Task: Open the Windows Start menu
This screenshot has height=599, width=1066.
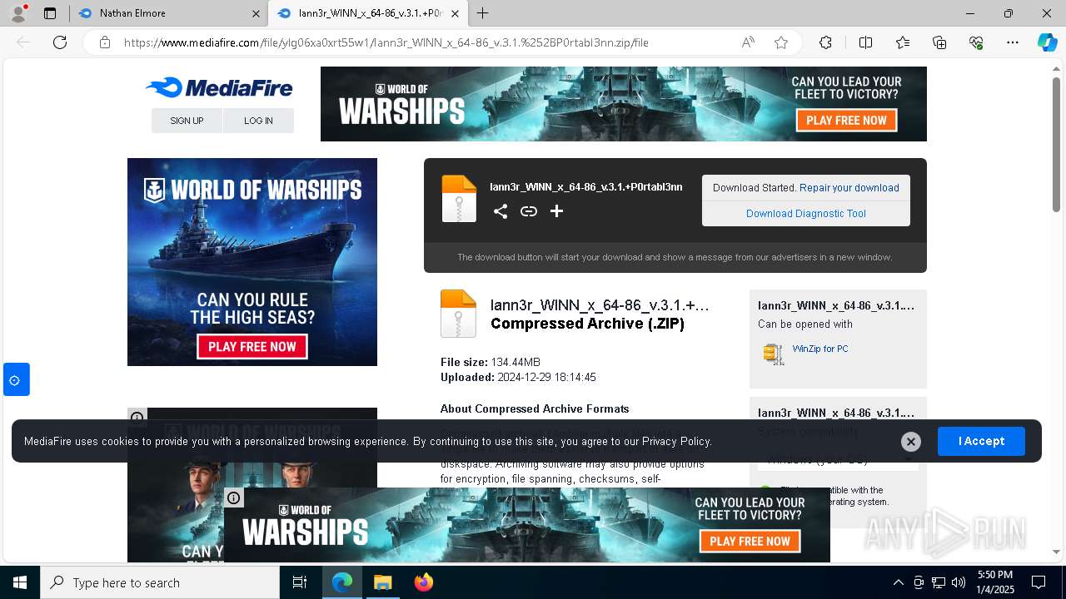Action: pyautogui.click(x=20, y=582)
